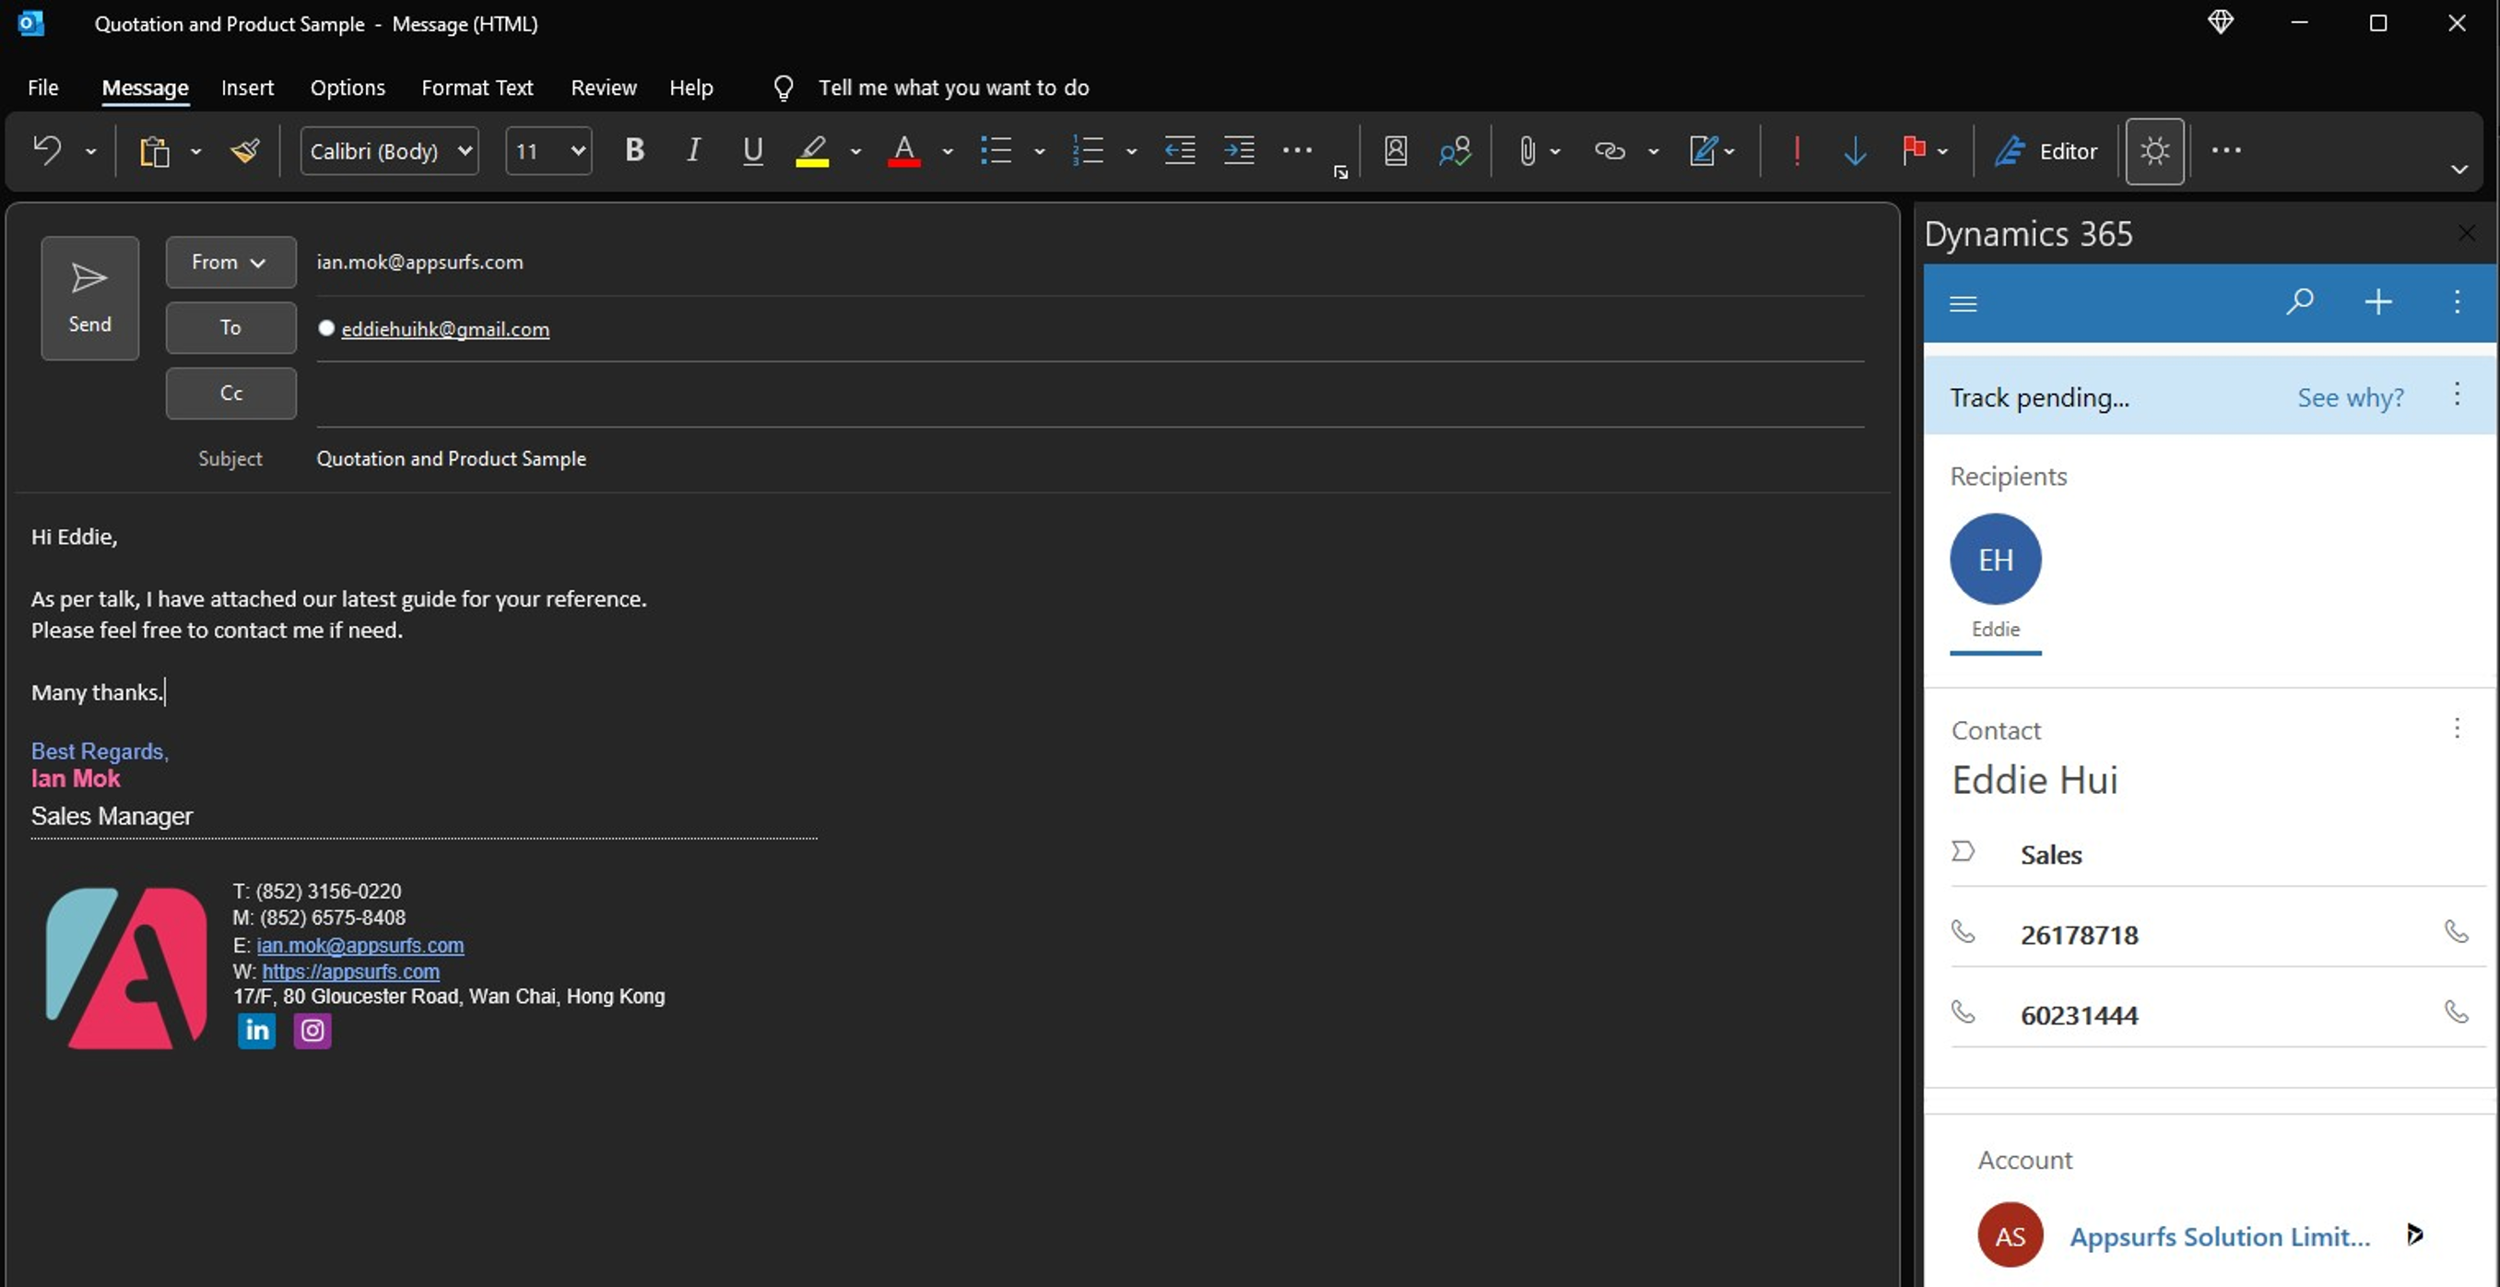Click the Signature icon

coord(1704,150)
